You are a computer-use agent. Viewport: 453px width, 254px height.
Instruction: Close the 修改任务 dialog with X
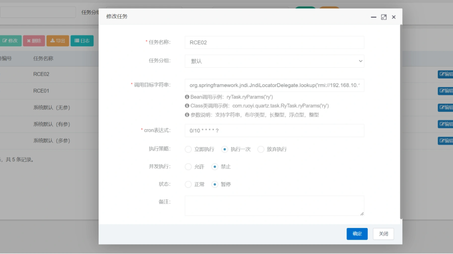pyautogui.click(x=393, y=17)
